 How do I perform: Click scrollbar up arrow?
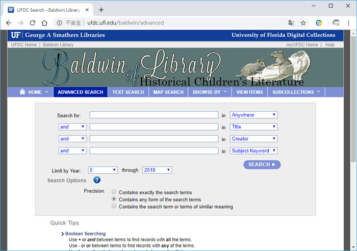tap(353, 33)
